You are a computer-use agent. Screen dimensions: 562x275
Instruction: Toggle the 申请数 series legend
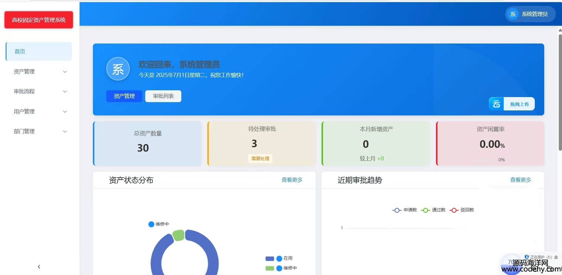coord(404,210)
